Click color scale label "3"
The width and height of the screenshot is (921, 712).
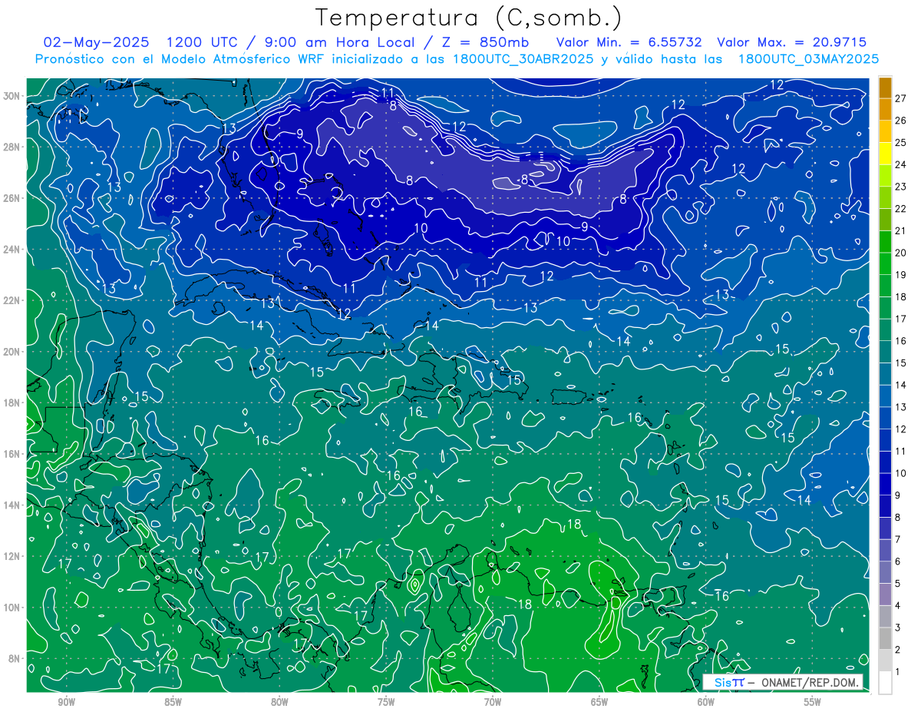(897, 628)
